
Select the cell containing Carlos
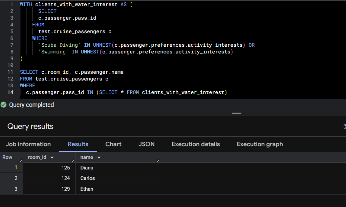(117, 178)
